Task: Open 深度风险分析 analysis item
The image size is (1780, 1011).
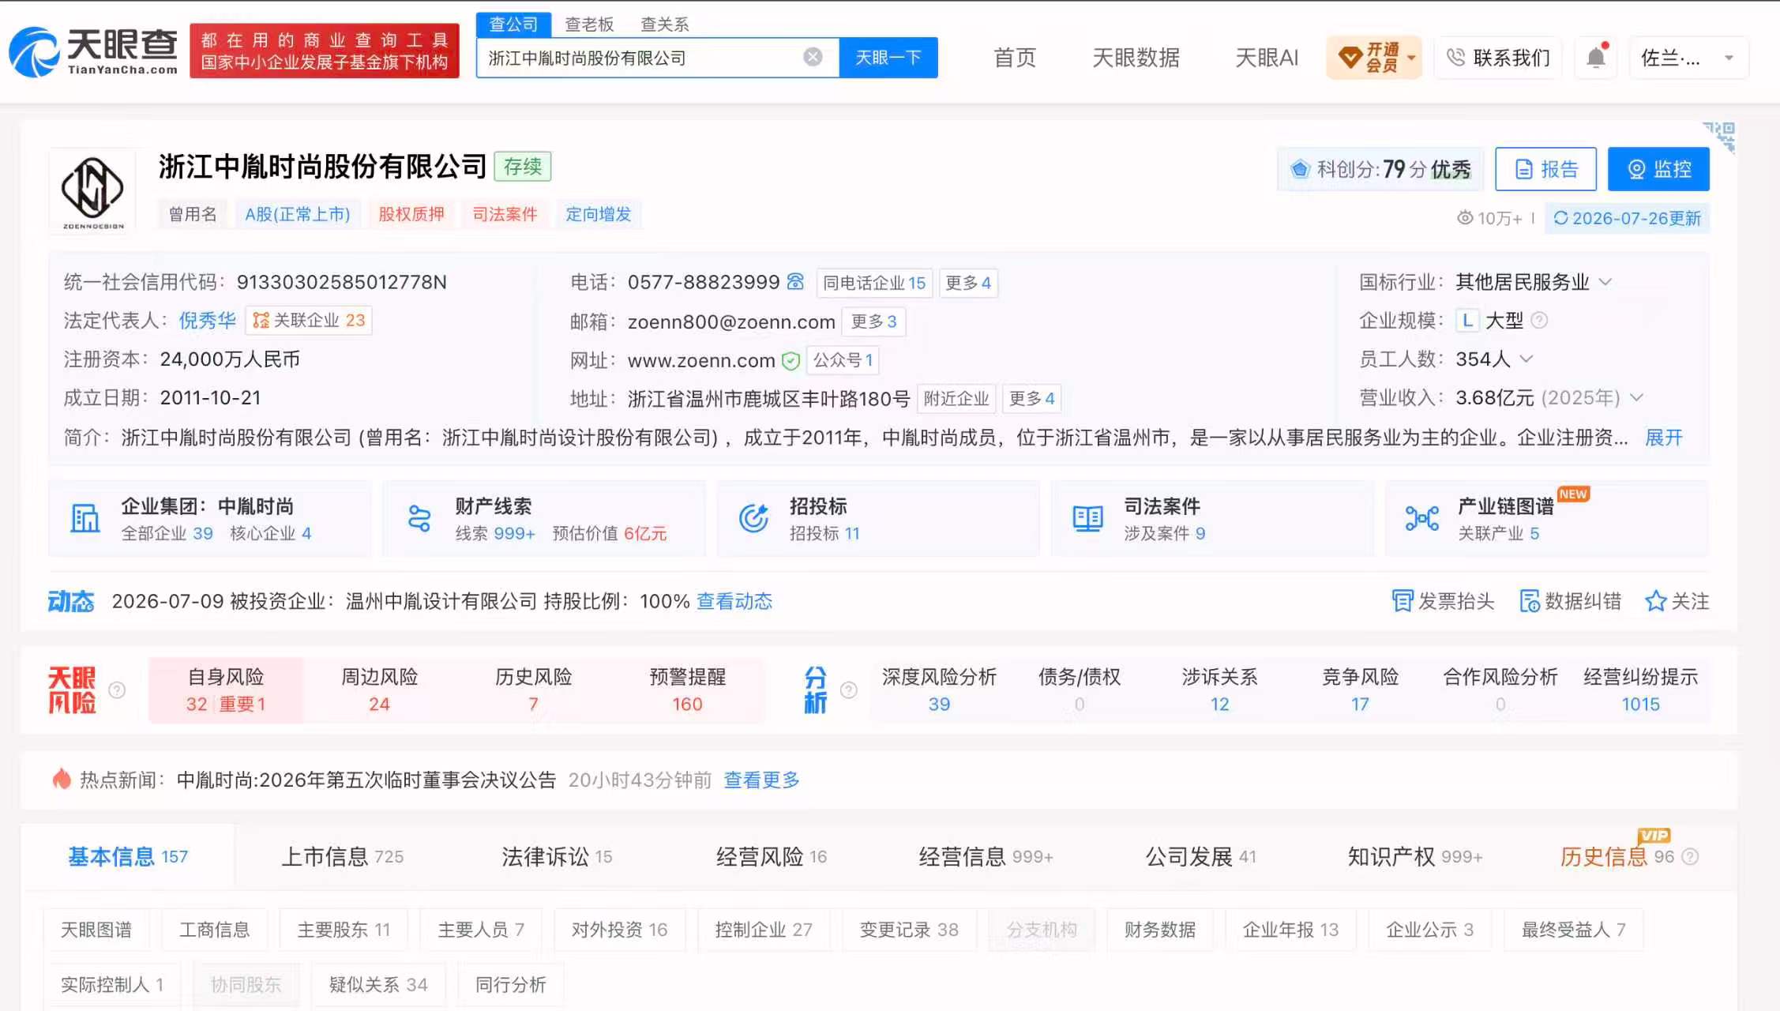Action: pyautogui.click(x=939, y=690)
